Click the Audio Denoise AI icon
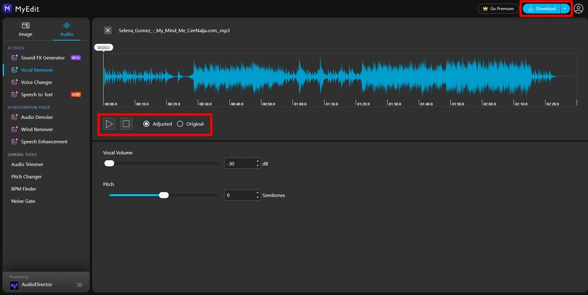 pyautogui.click(x=14, y=117)
